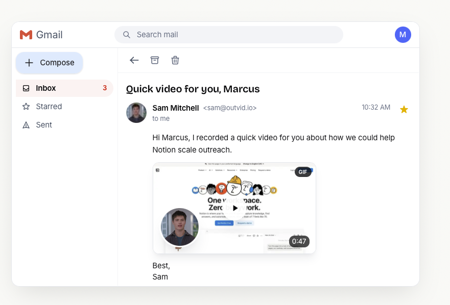Focus the Search mail field
450x305 pixels.
coord(229,35)
